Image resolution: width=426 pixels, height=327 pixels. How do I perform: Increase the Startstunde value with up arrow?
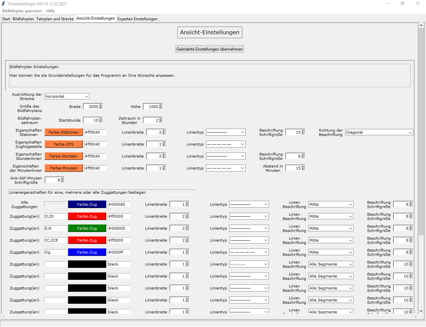(x=101, y=119)
